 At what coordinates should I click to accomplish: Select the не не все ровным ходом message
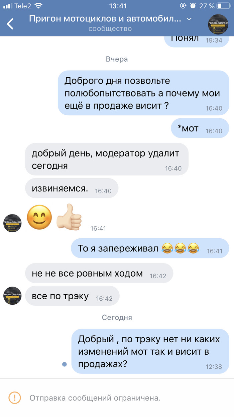(x=99, y=273)
